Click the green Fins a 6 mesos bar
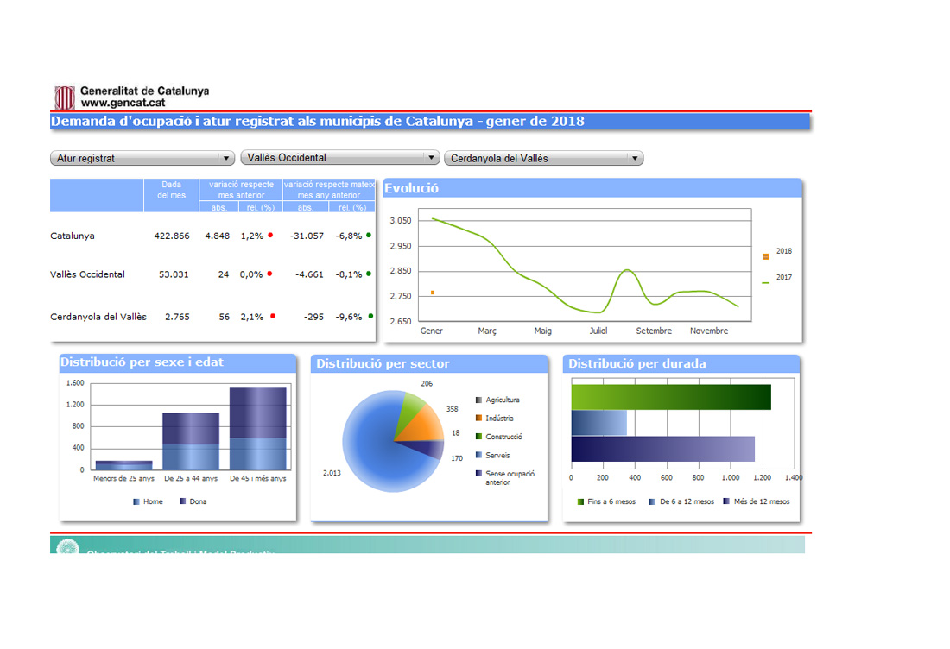This screenshot has height=649, width=950. [x=671, y=397]
